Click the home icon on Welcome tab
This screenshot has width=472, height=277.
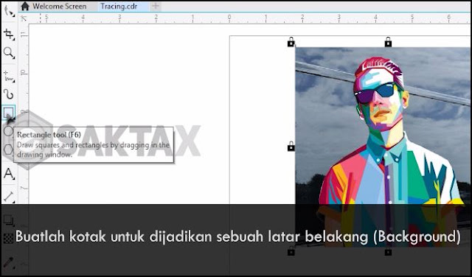[x=25, y=6]
